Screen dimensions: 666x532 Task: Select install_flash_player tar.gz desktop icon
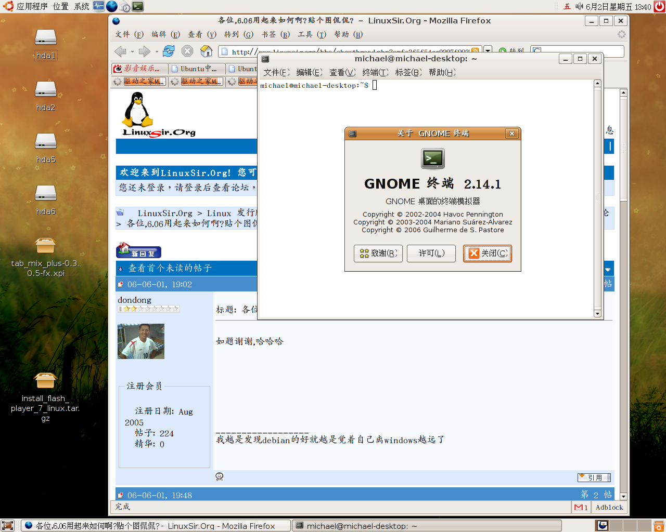tap(45, 397)
